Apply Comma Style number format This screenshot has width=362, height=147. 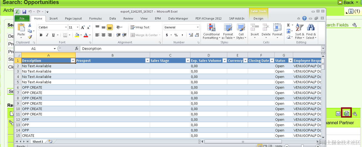182,35
